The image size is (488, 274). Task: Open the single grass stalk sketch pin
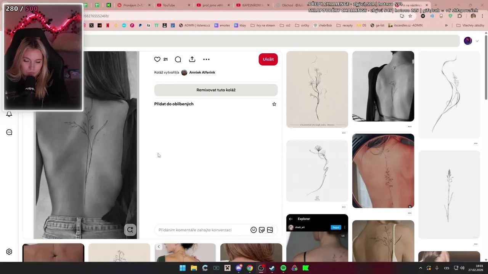[449, 194]
